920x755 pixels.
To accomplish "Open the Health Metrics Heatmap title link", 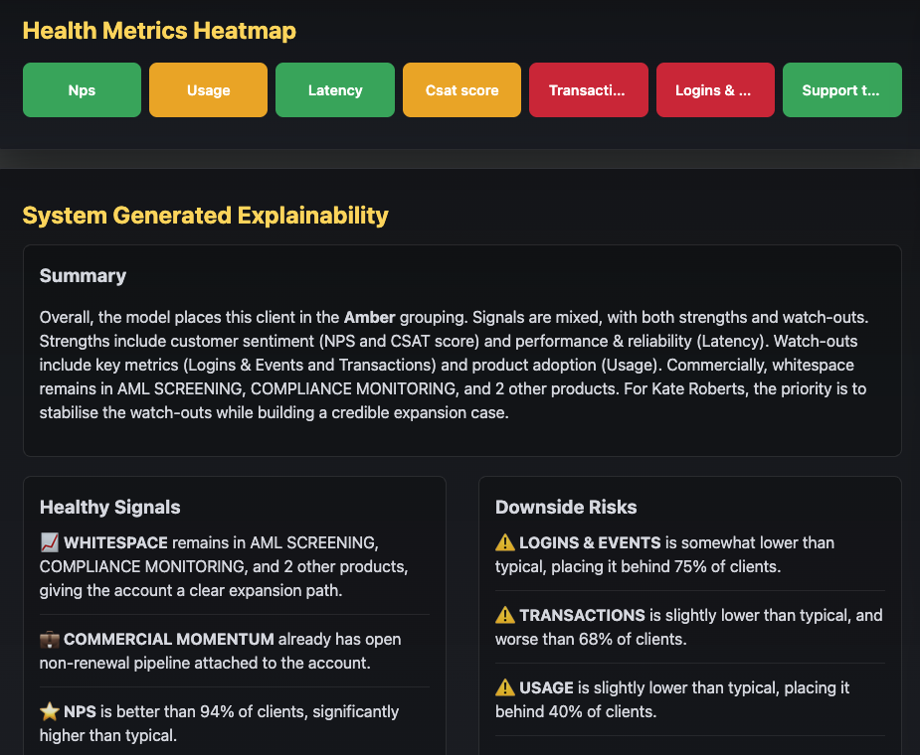I will (159, 31).
